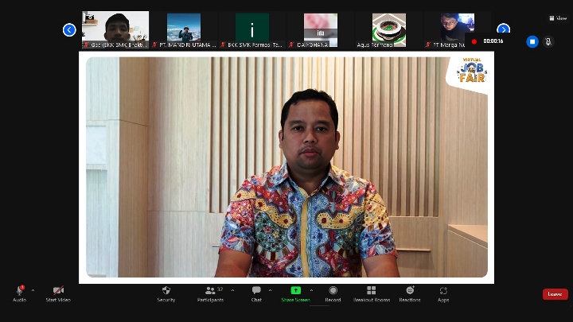Expand audio options caret next to Audio
The width and height of the screenshot is (573, 322).
tap(33, 290)
